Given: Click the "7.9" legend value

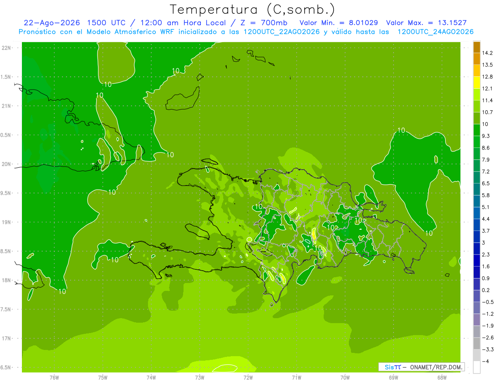Looking at the screenshot, I should 486,159.
